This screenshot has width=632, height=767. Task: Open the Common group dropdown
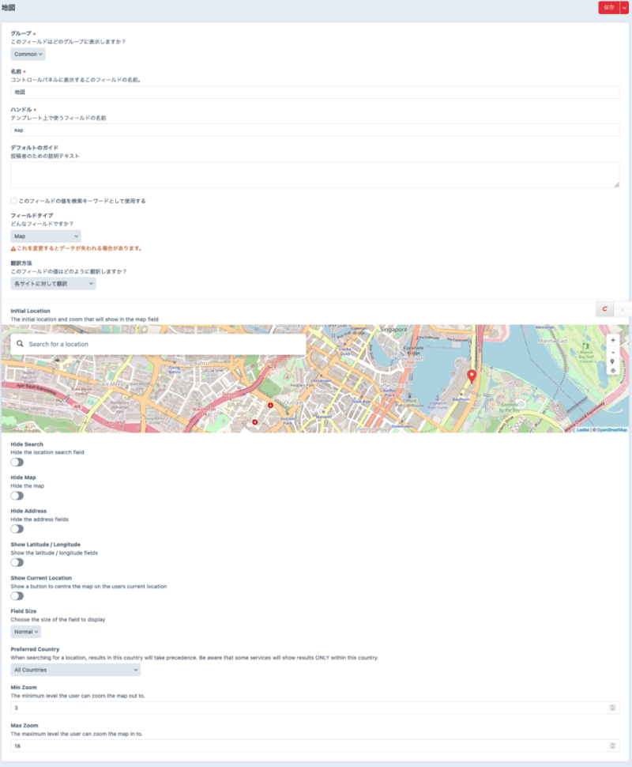(x=28, y=54)
